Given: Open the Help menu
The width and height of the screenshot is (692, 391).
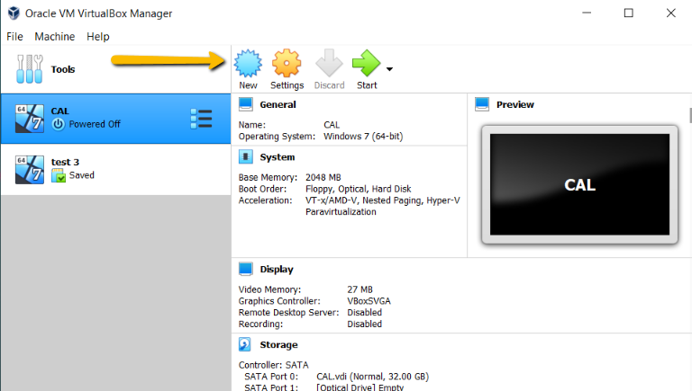Looking at the screenshot, I should [98, 37].
